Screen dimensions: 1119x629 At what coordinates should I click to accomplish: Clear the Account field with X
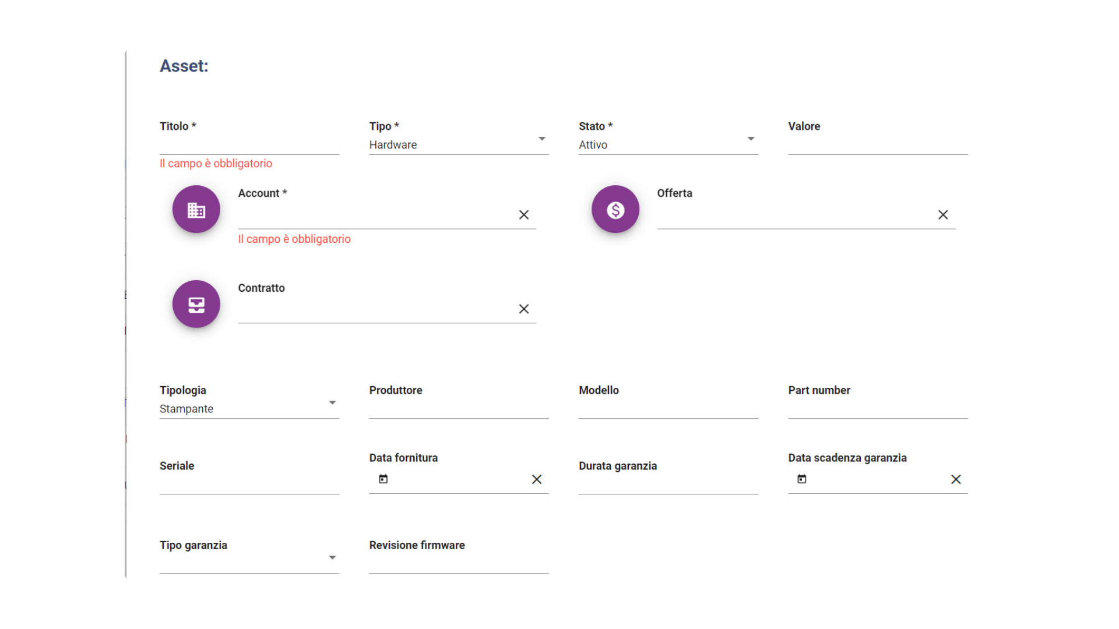pos(524,215)
